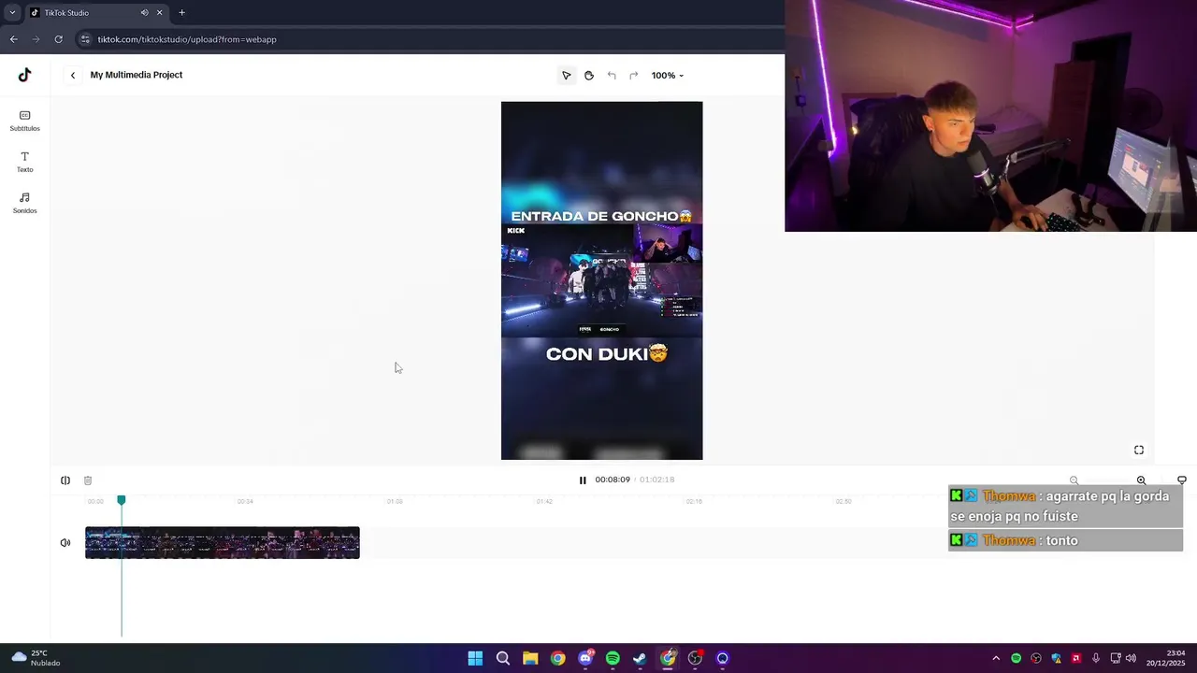The height and width of the screenshot is (673, 1197).
Task: Mute the TikTok Studio tab audio
Action: [x=144, y=13]
